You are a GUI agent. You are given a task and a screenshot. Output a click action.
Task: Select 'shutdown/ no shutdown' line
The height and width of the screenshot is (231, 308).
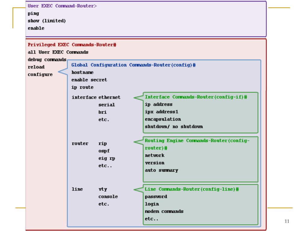(x=174, y=127)
